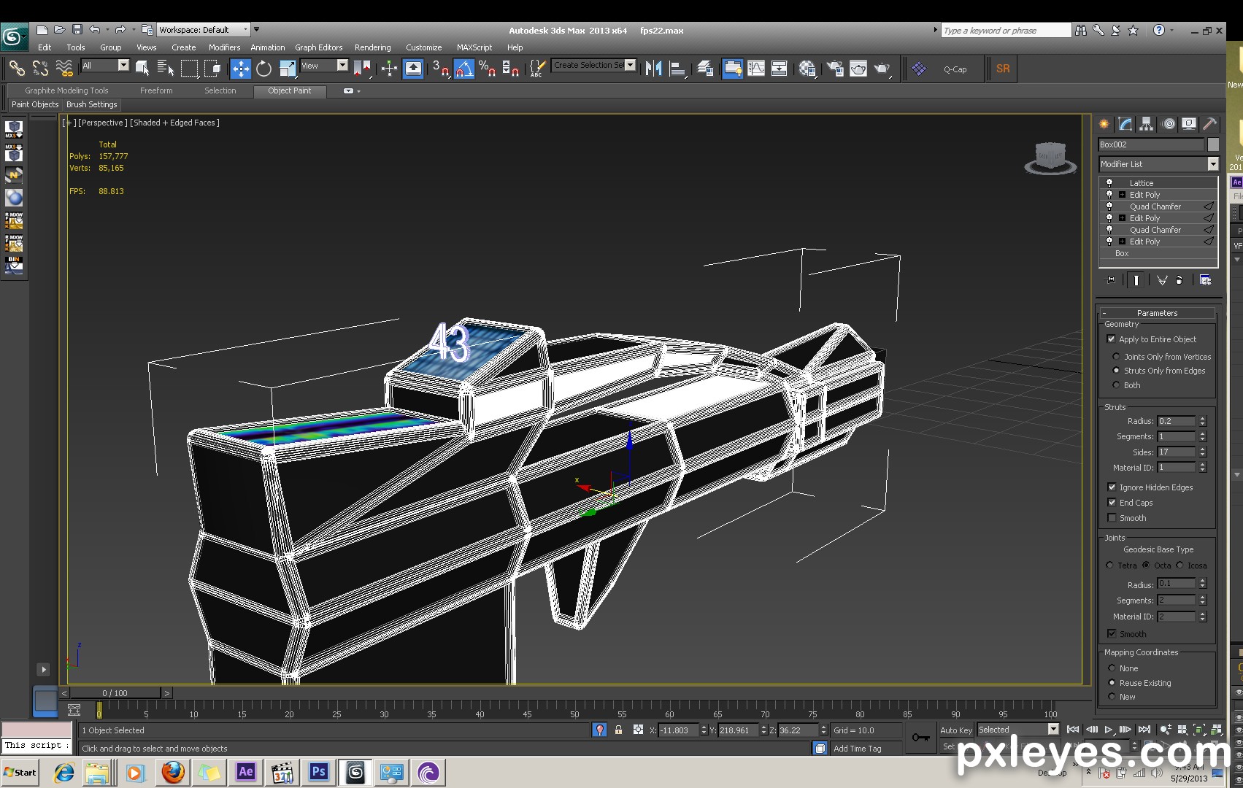The image size is (1243, 788).
Task: Toggle Apply to Entire Object checkbox
Action: coord(1111,339)
